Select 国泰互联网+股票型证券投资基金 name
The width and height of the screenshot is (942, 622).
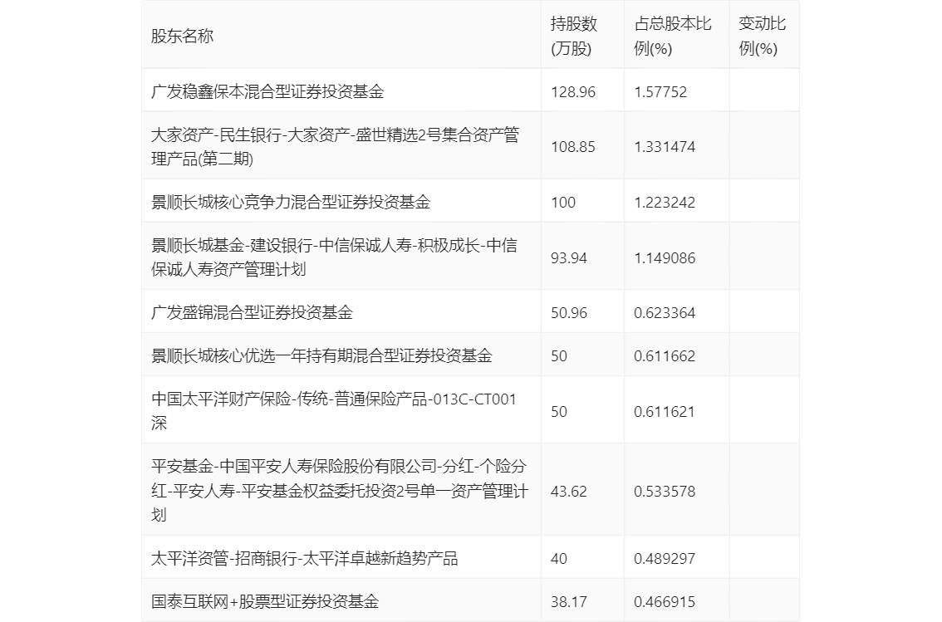265,601
